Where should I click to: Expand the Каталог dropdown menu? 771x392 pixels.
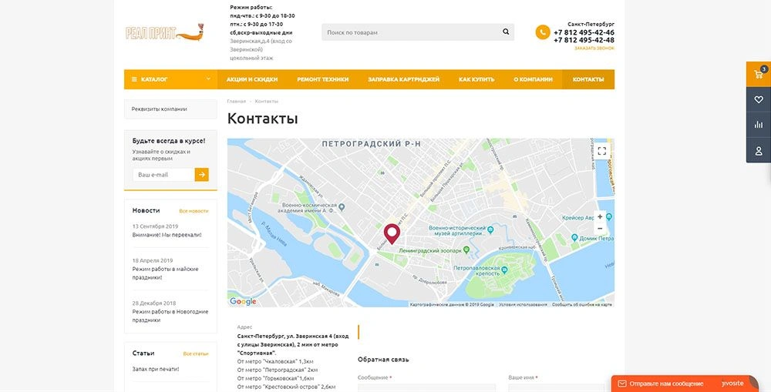pos(170,79)
